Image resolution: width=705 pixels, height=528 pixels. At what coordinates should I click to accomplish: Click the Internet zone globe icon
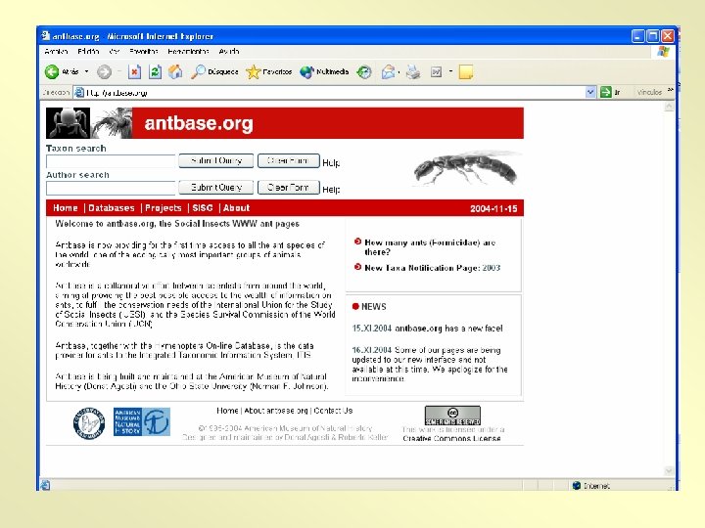click(x=577, y=485)
